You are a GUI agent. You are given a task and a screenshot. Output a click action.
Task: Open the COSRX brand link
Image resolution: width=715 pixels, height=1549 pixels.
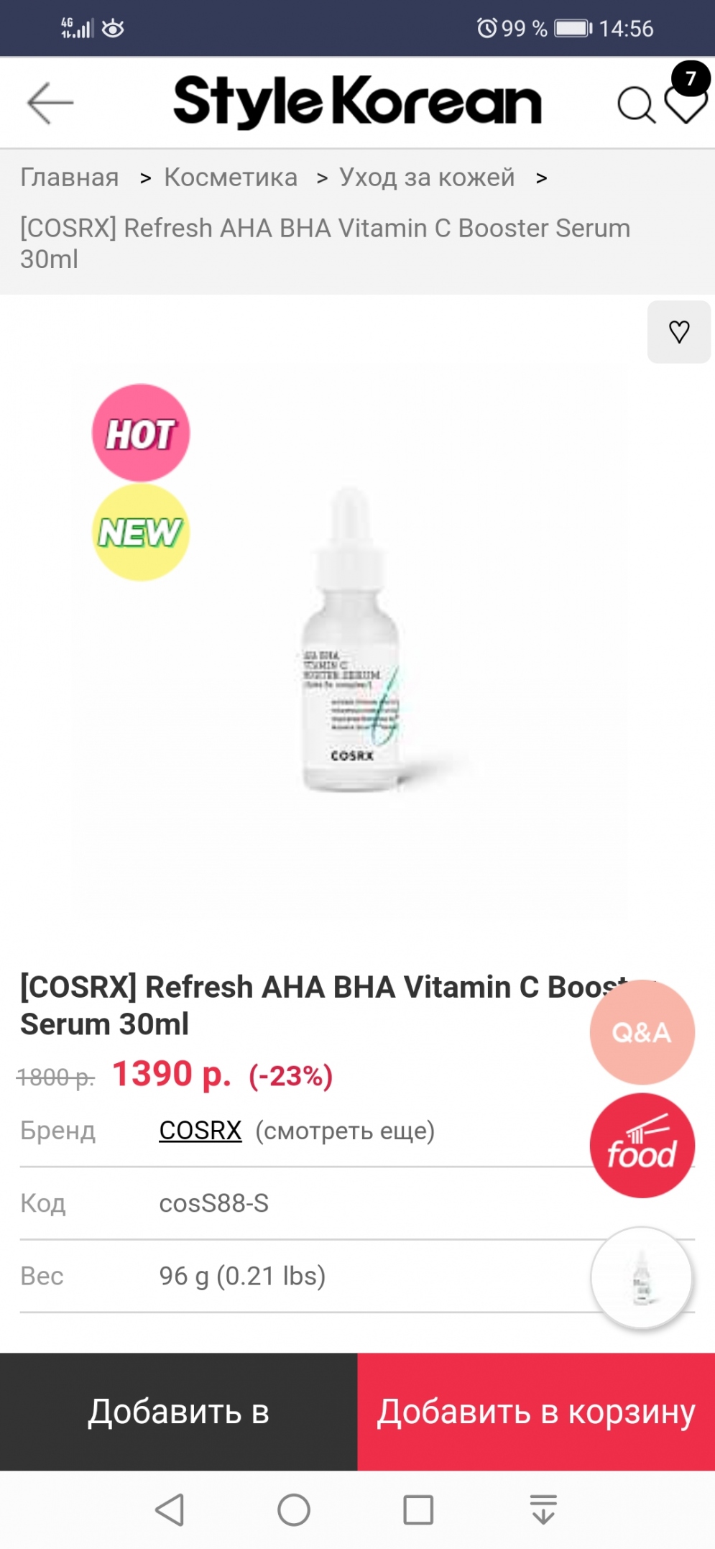point(200,1131)
